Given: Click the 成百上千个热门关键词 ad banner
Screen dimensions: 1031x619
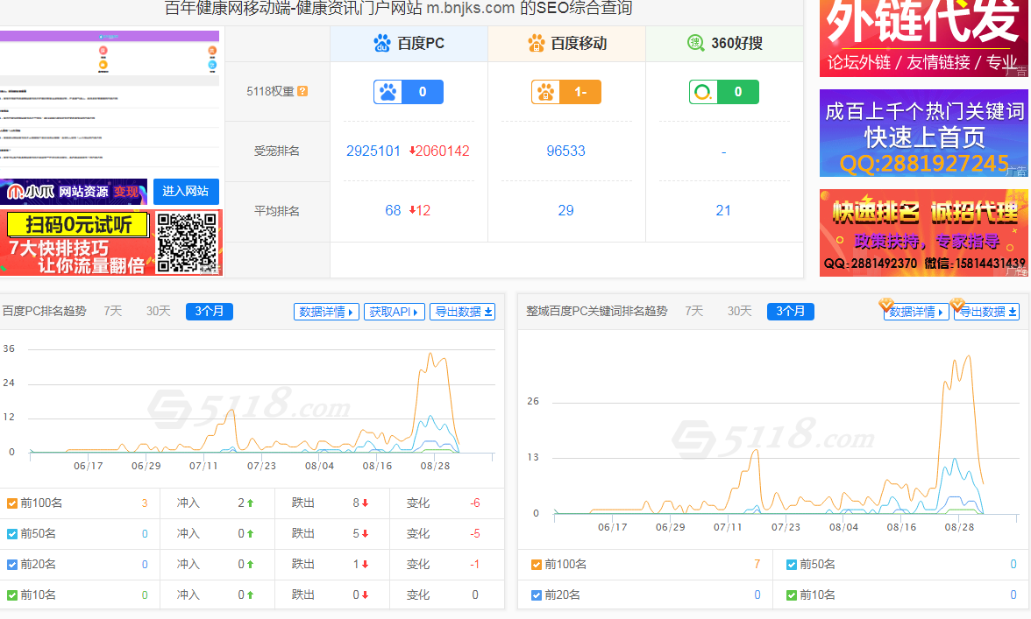Looking at the screenshot, I should click(x=924, y=133).
